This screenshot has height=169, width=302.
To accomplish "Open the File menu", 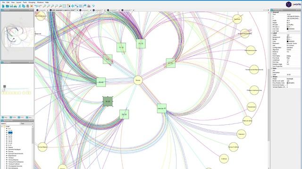I will 3,2.
